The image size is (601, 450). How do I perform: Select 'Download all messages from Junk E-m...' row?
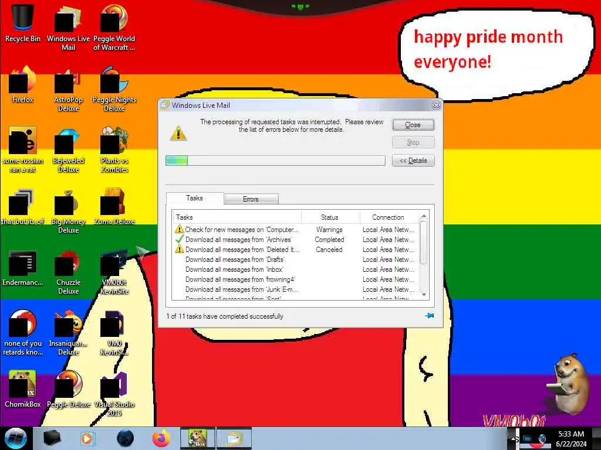coord(295,289)
